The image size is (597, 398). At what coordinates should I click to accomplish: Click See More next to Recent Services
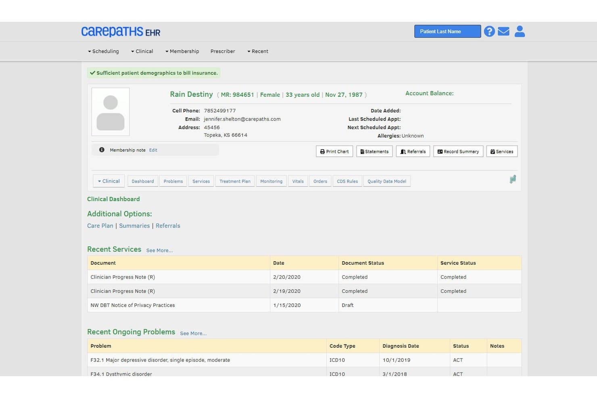(x=159, y=250)
